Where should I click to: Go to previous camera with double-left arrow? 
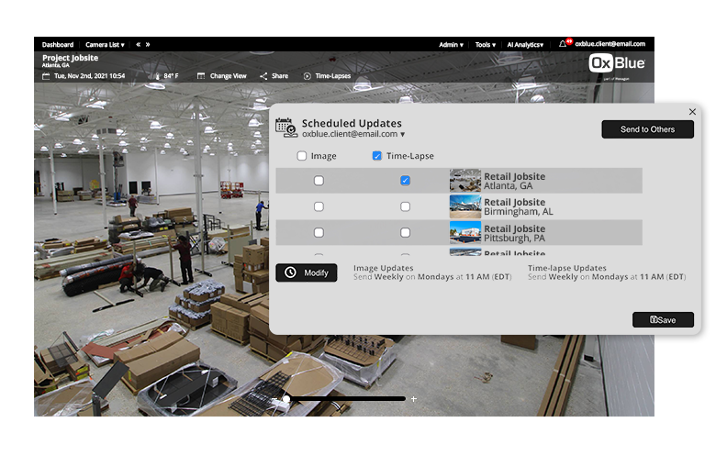(139, 45)
